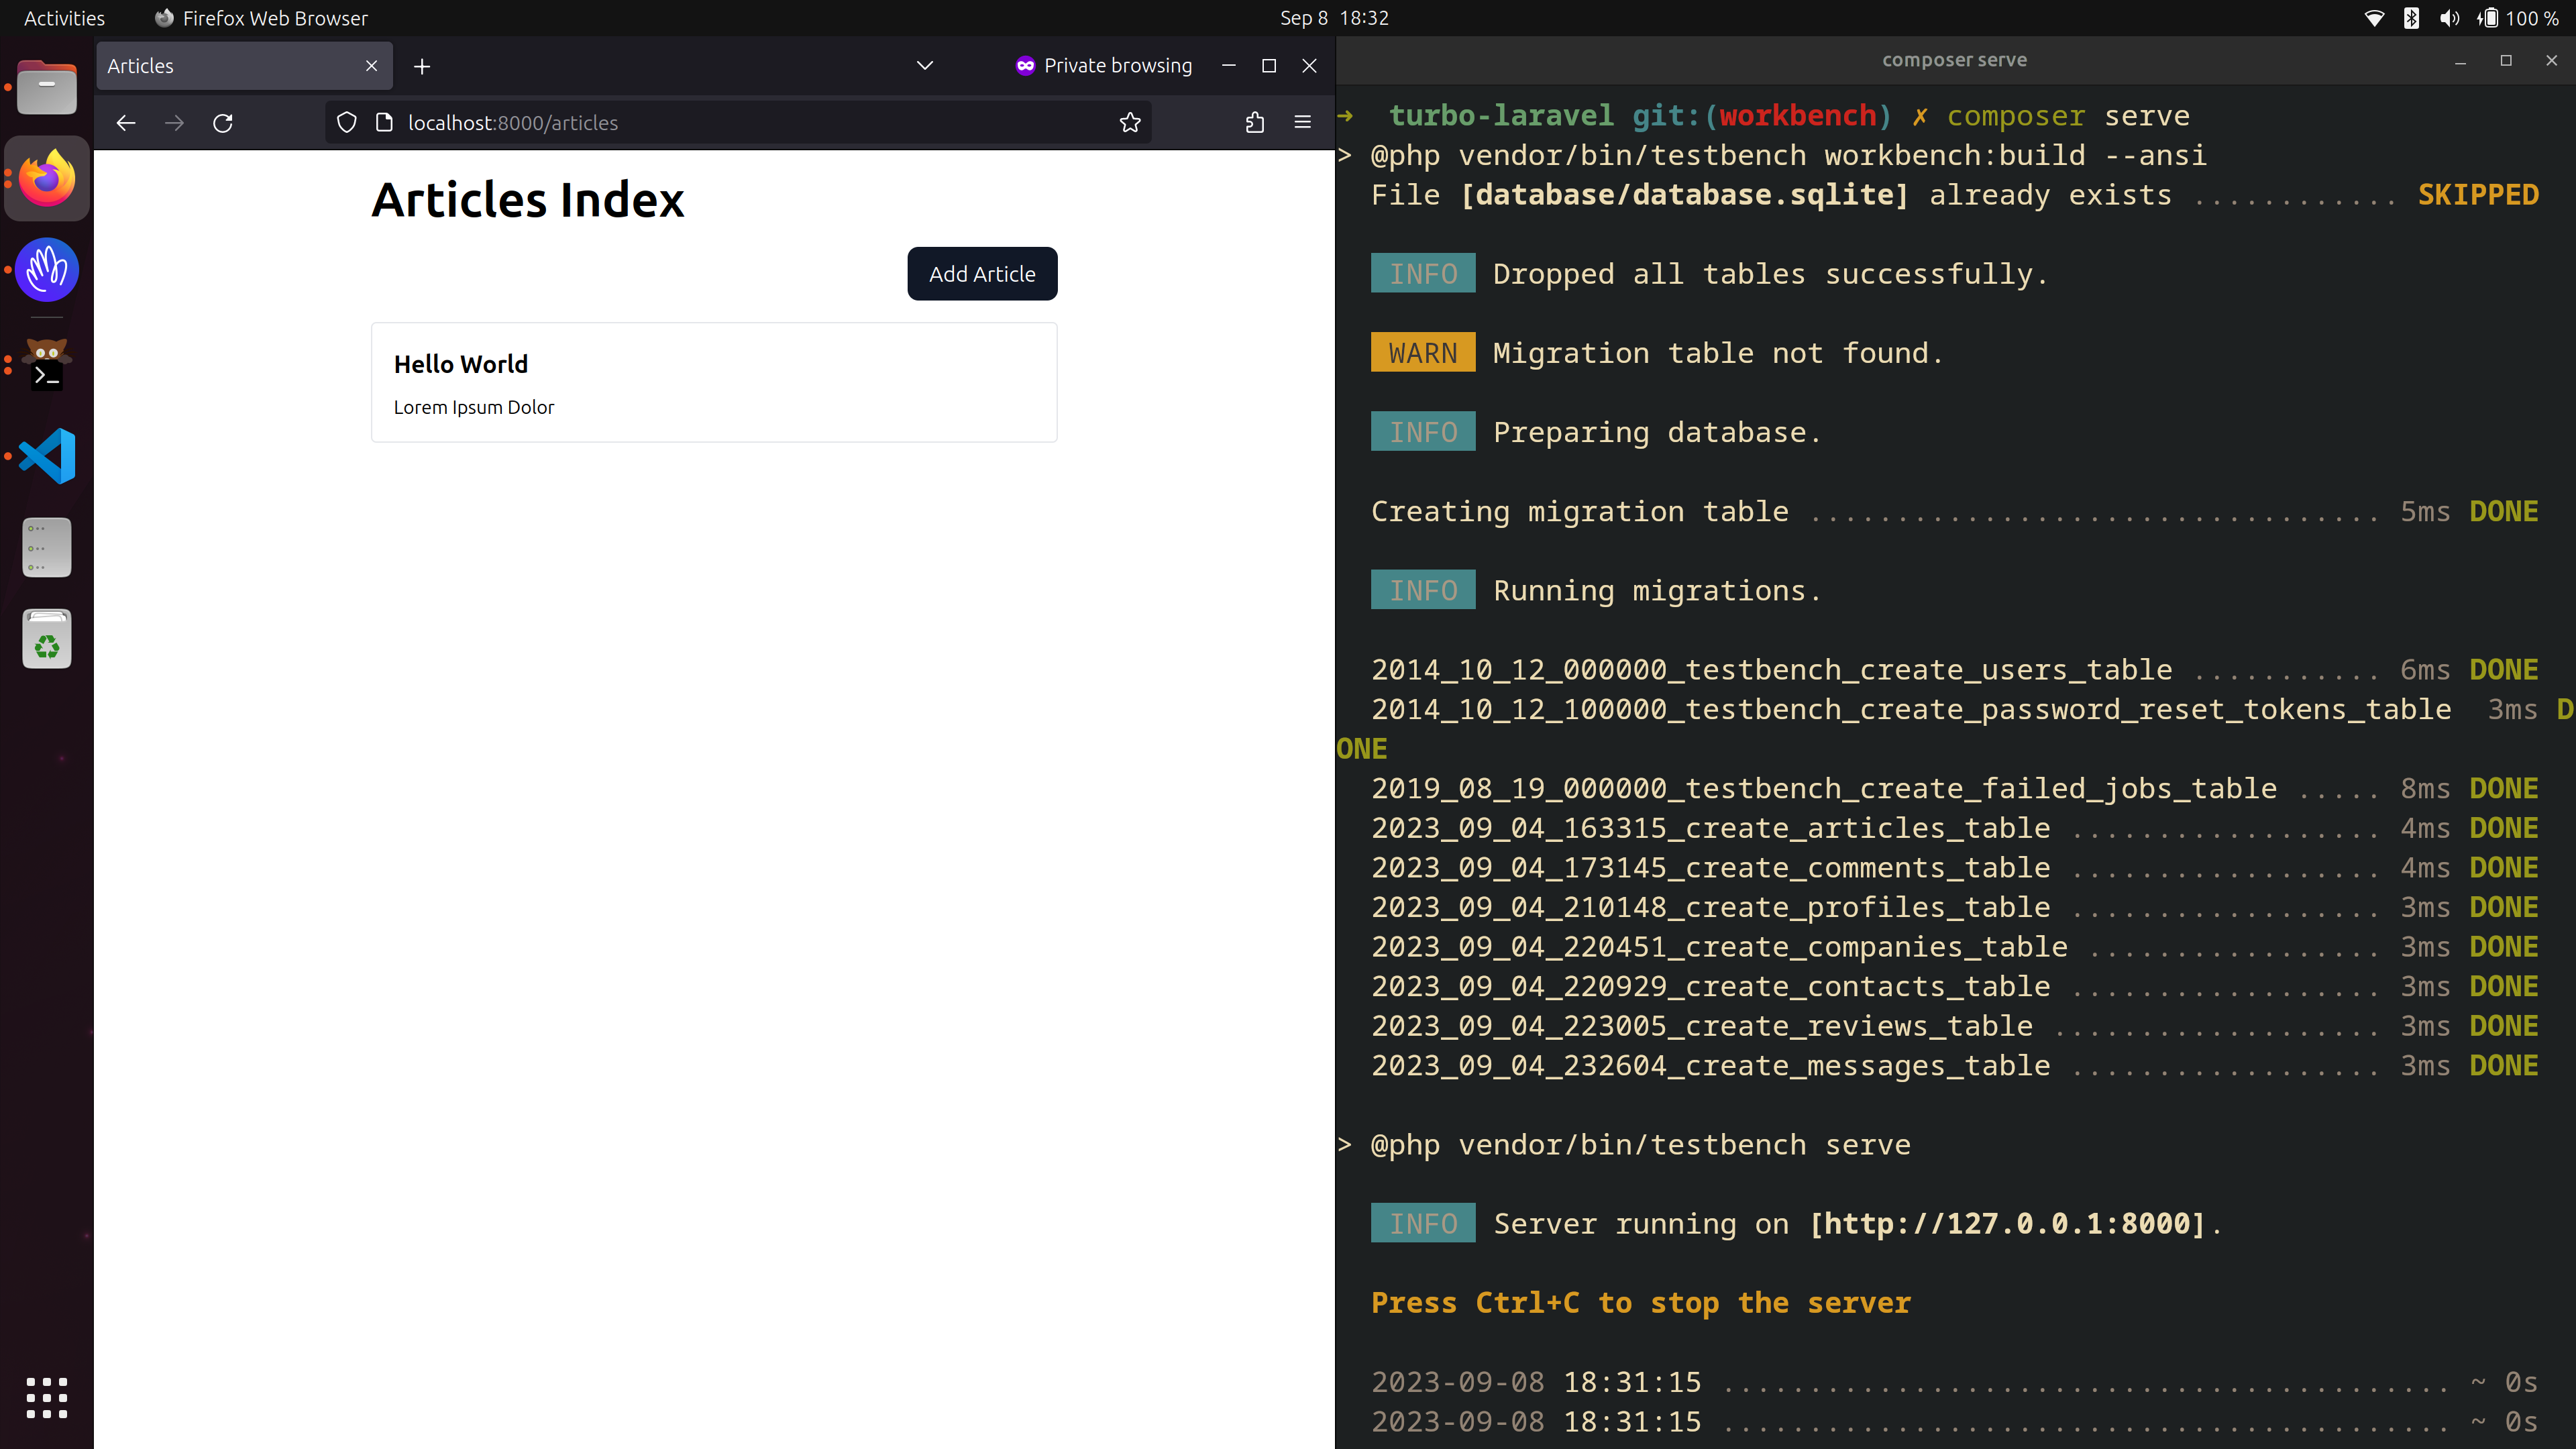Image resolution: width=2576 pixels, height=1449 pixels.
Task: Click the Bluetooth status icon
Action: click(2411, 18)
